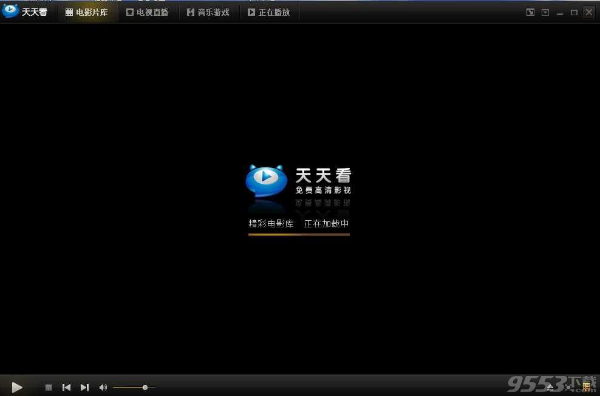Close the 天天看 player
600x396 pixels.
tap(589, 12)
